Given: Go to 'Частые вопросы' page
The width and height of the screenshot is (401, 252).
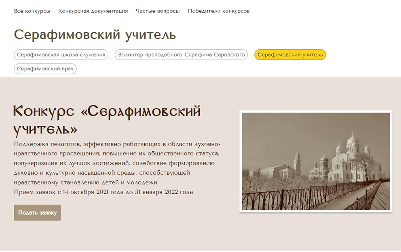Looking at the screenshot, I should pyautogui.click(x=158, y=11).
